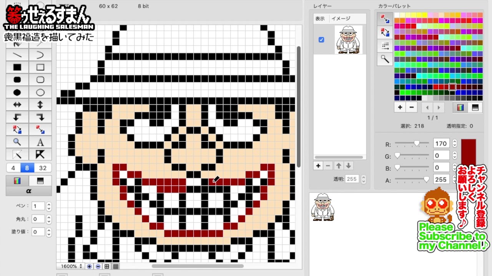492x276 pixels.
Task: Click the R value field showing 170
Action: click(441, 143)
